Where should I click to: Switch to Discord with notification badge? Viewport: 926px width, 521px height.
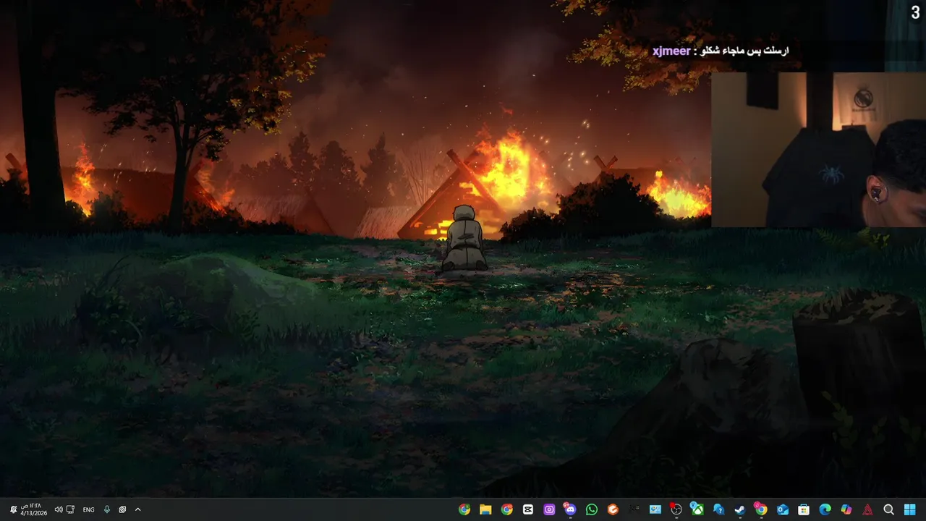[571, 509]
